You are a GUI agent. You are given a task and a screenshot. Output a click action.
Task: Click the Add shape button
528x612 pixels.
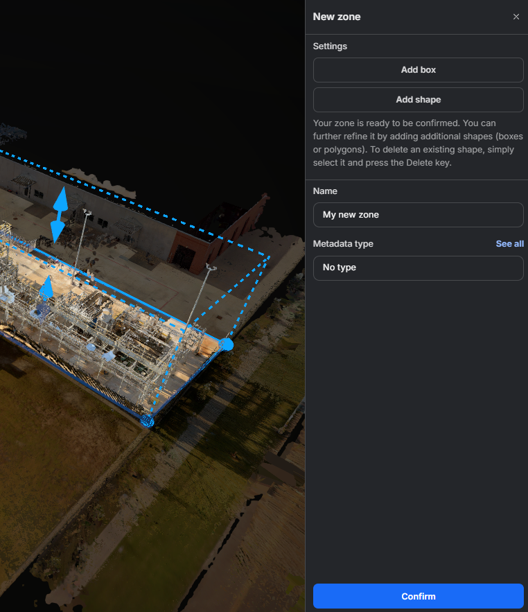[418, 100]
